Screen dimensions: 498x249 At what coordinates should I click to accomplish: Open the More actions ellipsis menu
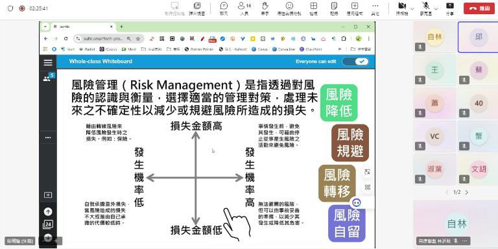pyautogui.click(x=375, y=8)
